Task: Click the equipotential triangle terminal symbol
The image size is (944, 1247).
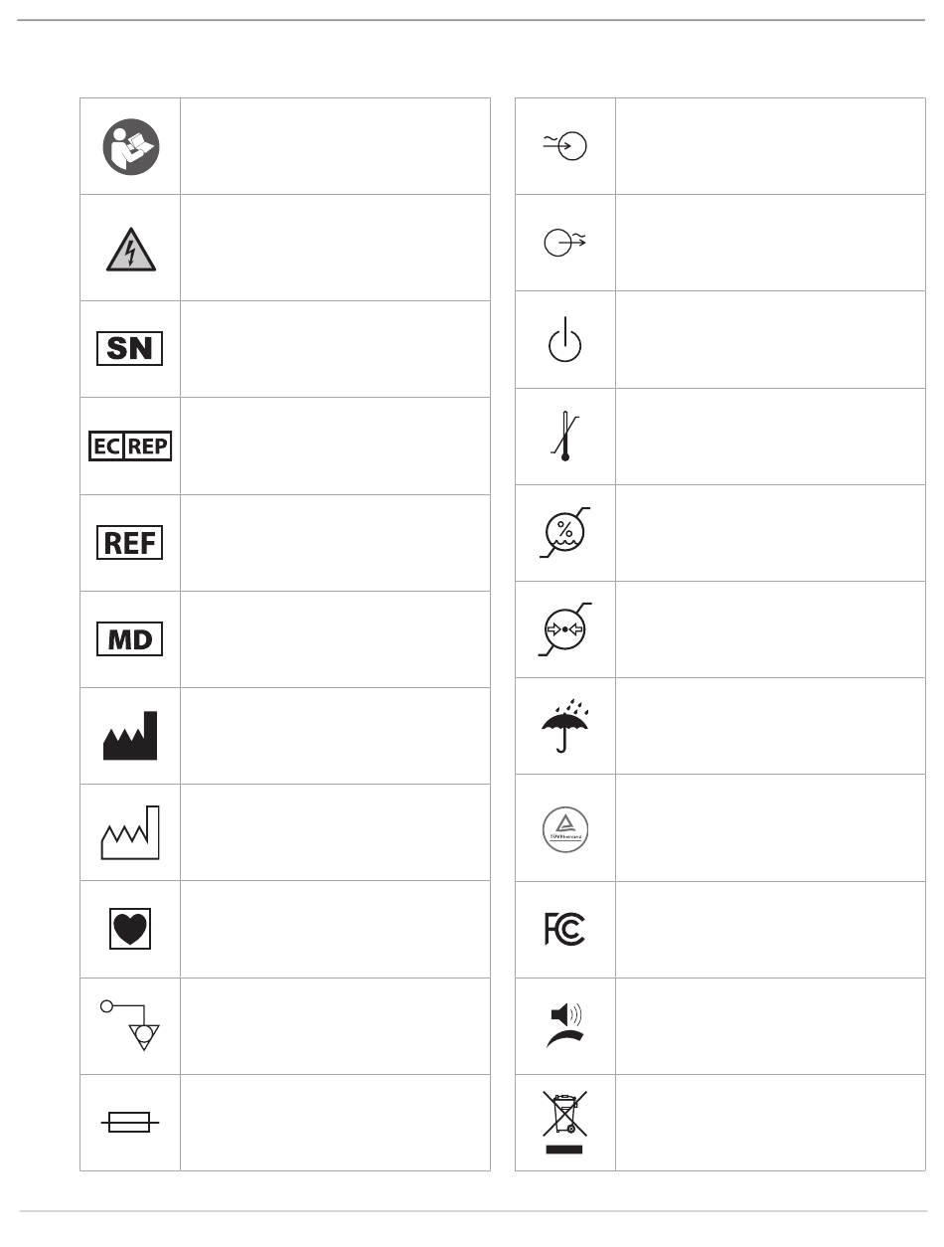Action: [x=129, y=1025]
